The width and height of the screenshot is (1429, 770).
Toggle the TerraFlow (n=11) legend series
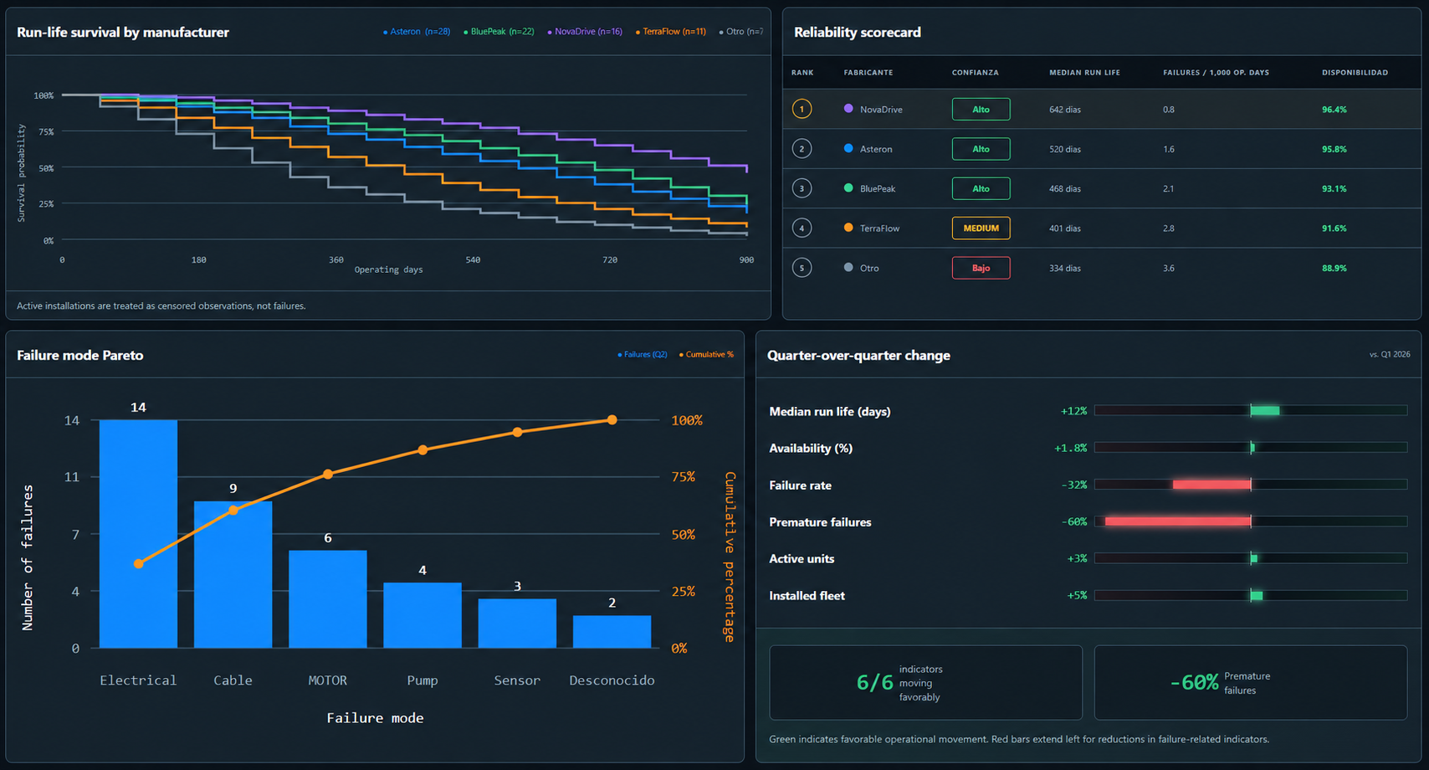(671, 32)
